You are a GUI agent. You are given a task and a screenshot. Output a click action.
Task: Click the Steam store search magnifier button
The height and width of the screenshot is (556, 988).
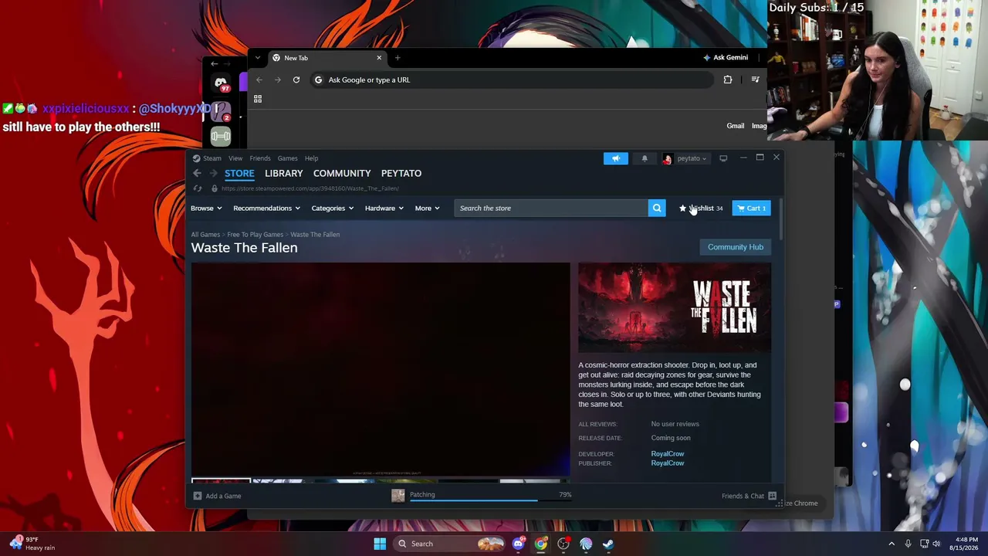click(x=657, y=208)
